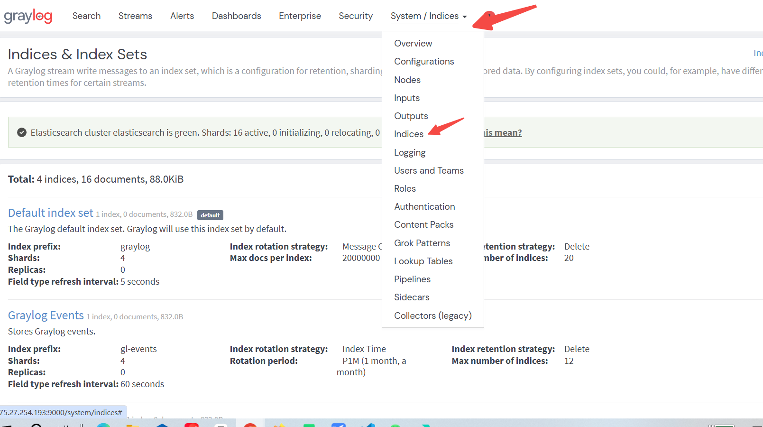Choose Authentication in the System menu
The width and height of the screenshot is (763, 427).
(424, 206)
